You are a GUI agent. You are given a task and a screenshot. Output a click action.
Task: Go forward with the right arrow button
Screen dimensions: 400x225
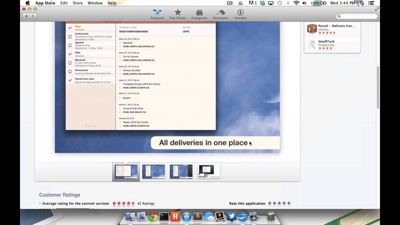point(33,16)
